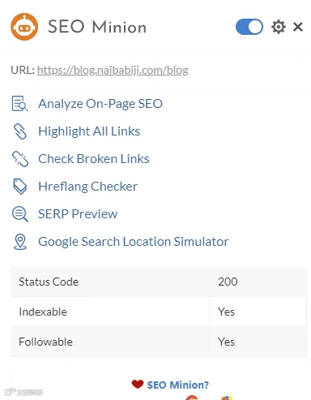Click the SEO Minion robot logo
This screenshot has height=400, width=311.
coord(24,27)
